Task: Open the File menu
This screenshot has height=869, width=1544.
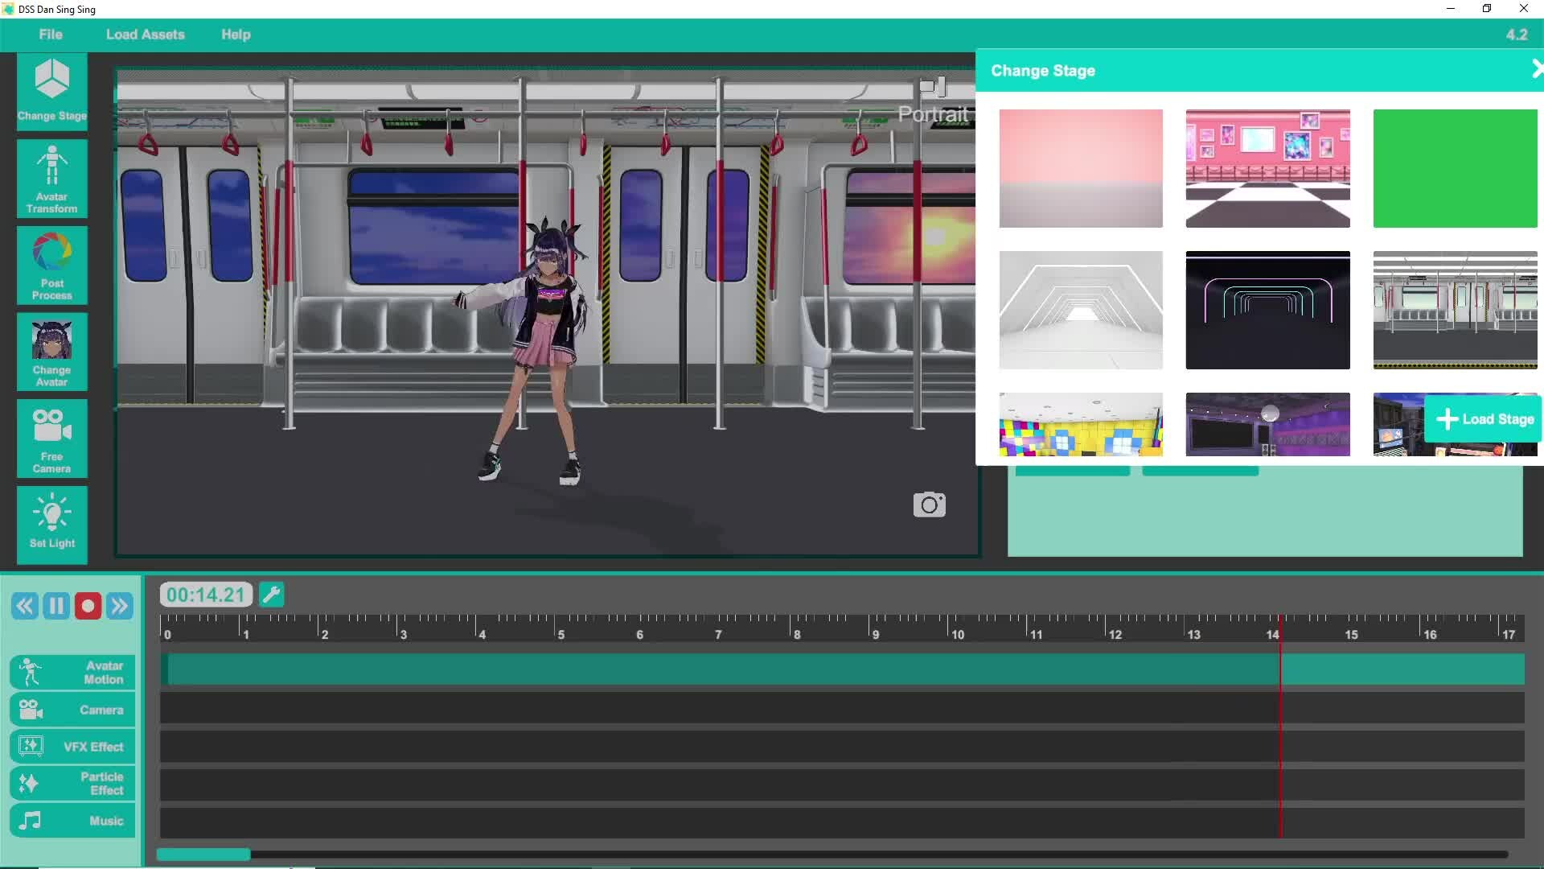Action: pyautogui.click(x=50, y=35)
